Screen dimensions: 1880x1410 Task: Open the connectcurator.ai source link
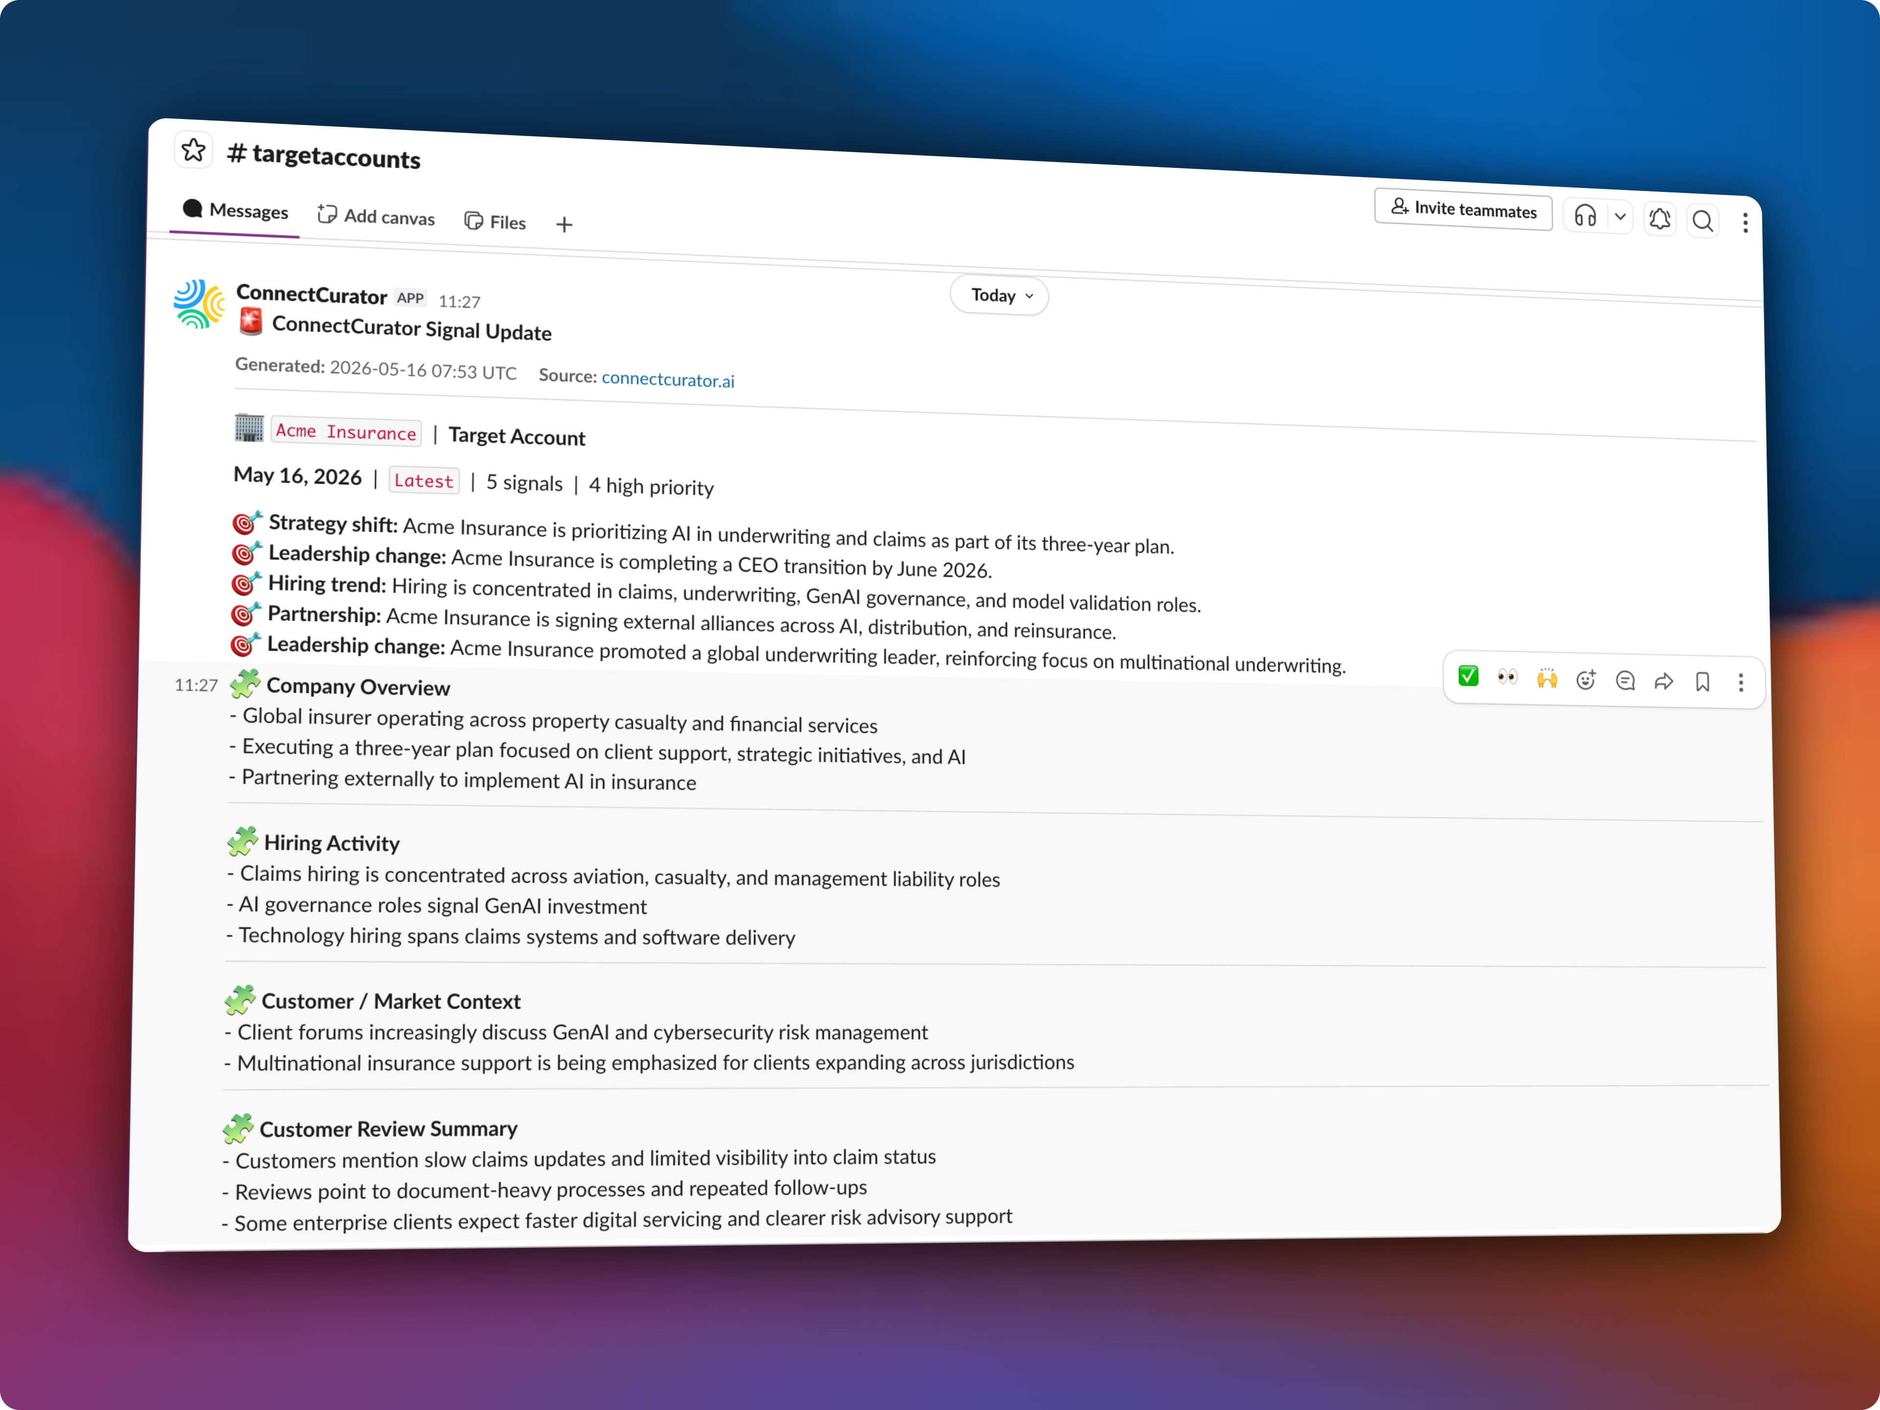(x=668, y=379)
